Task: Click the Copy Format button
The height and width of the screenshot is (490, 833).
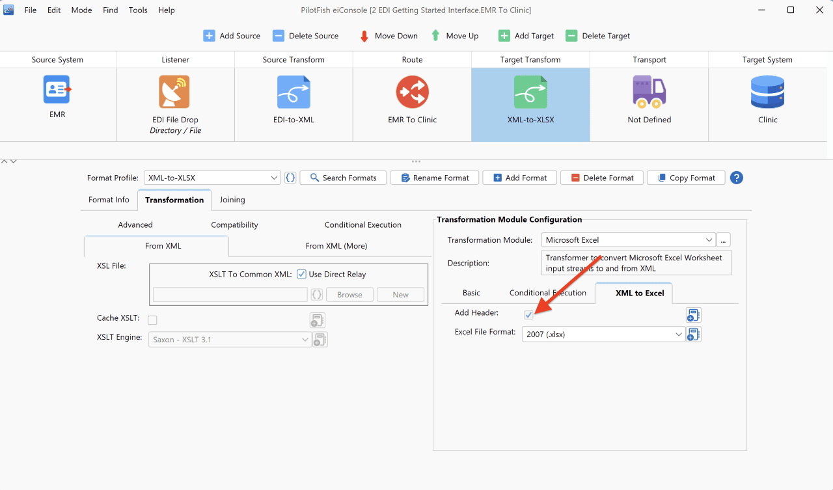Action: pyautogui.click(x=686, y=178)
